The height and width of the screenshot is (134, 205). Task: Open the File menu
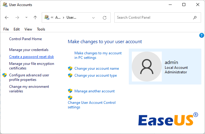point(6,29)
